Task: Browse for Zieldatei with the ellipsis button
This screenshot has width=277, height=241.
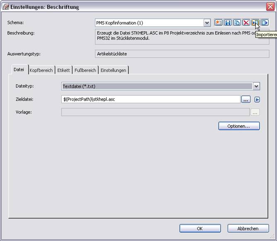Action: [x=246, y=100]
